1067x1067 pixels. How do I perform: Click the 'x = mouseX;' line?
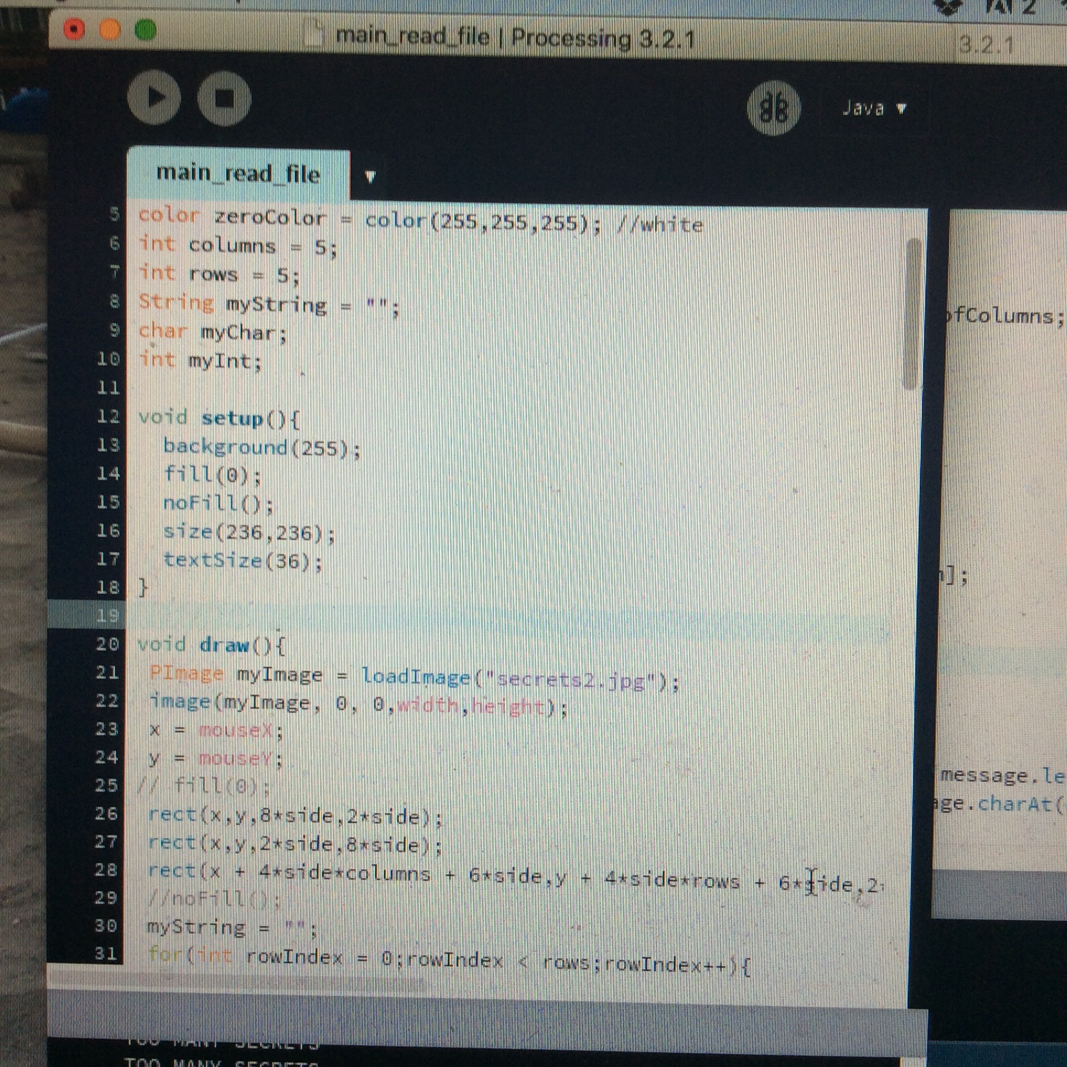point(217,731)
